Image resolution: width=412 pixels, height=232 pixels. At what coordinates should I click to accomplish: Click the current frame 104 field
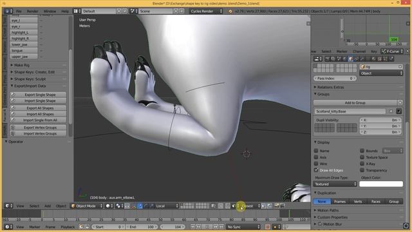coord(173,227)
